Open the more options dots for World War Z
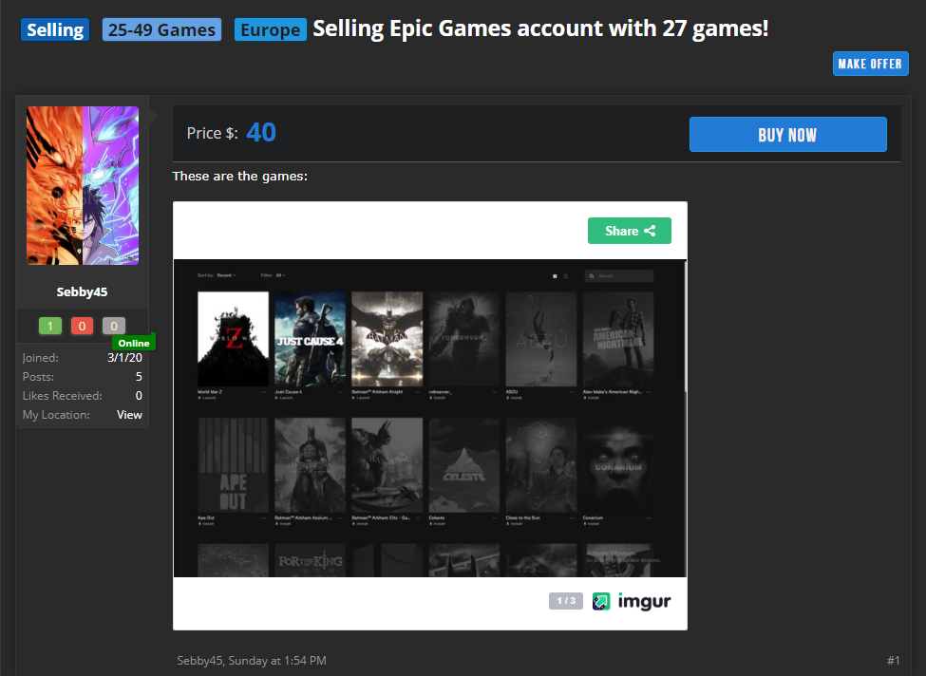This screenshot has width=926, height=676. click(x=264, y=392)
